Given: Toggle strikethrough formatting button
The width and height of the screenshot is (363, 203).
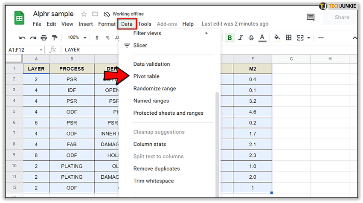Looking at the screenshot, I should pos(252,38).
